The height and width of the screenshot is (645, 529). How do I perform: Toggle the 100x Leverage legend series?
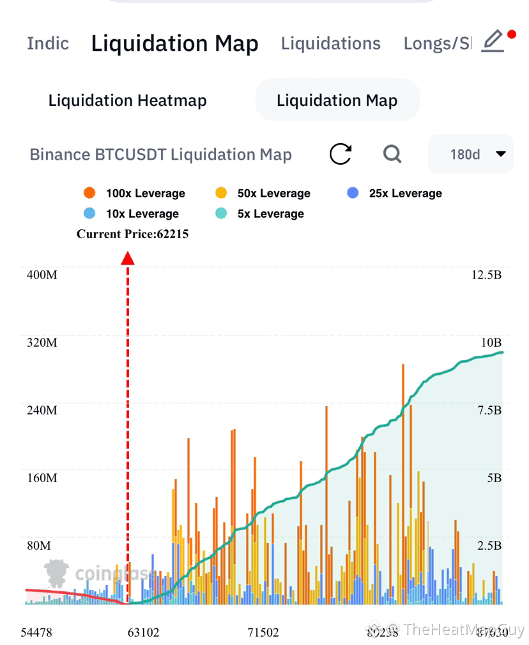134,193
